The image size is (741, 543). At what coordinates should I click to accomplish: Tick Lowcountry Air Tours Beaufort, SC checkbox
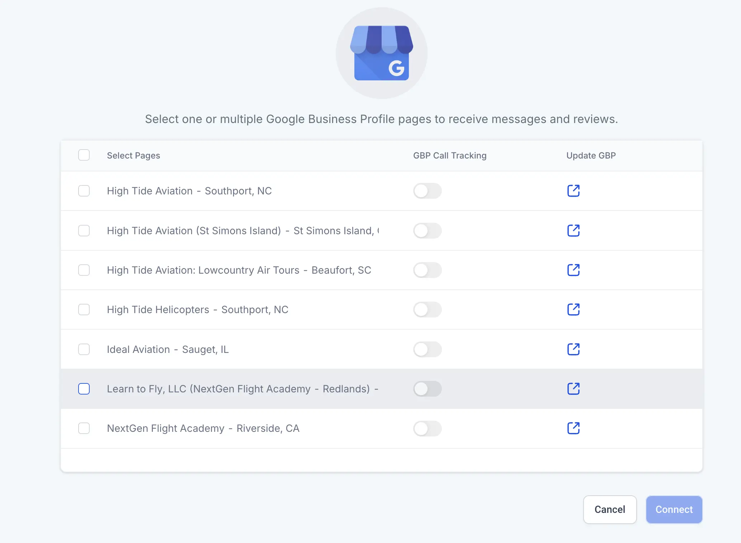tap(84, 270)
